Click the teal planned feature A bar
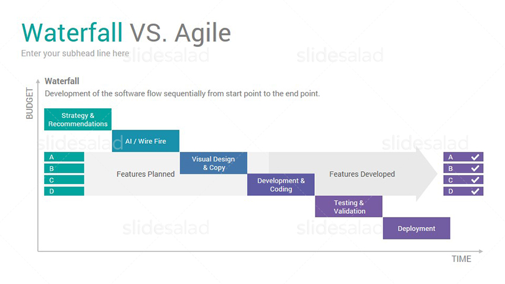This screenshot has height=284, width=505. coord(64,157)
